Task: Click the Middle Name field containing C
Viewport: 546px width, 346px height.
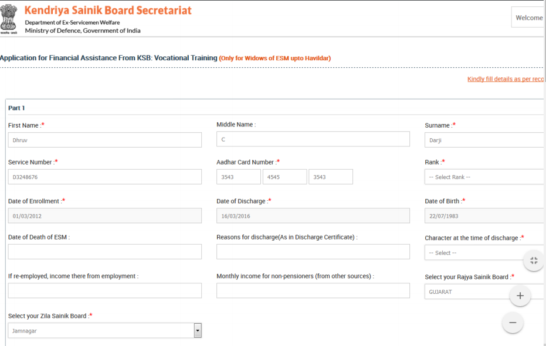Action: tap(313, 139)
